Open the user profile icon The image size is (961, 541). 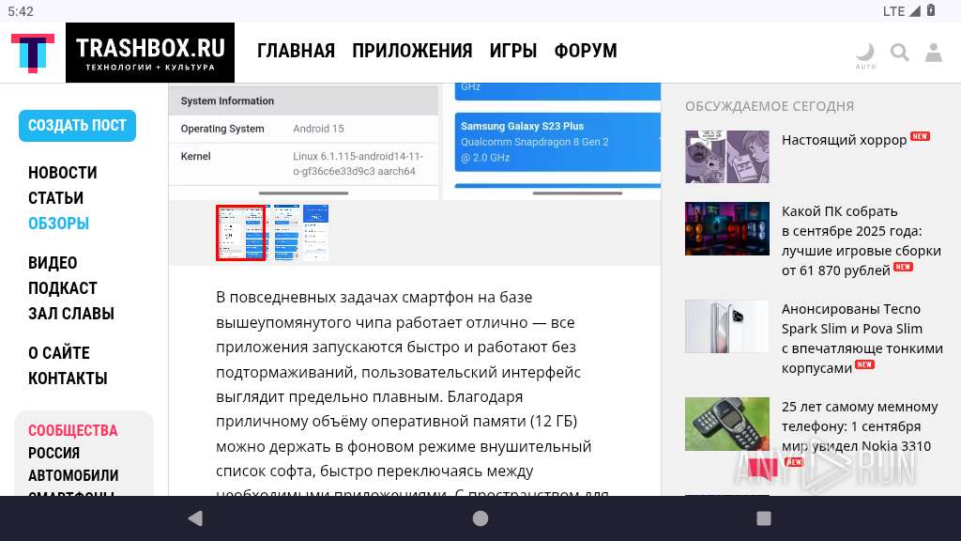tap(934, 53)
